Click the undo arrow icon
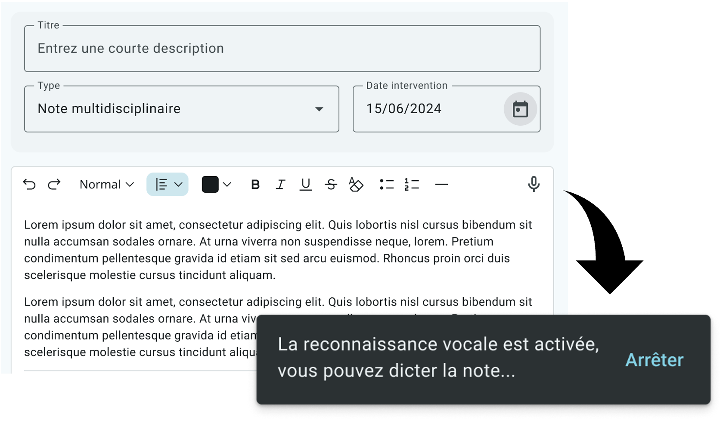The image size is (726, 426). pos(29,184)
